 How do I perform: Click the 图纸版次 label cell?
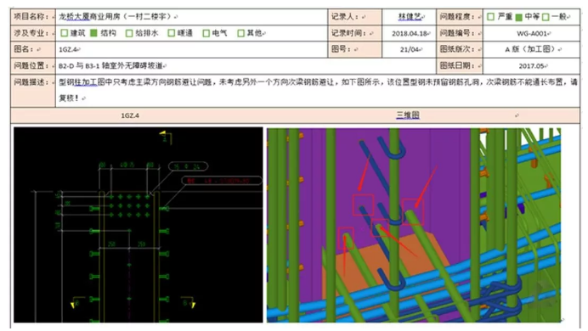pos(460,49)
